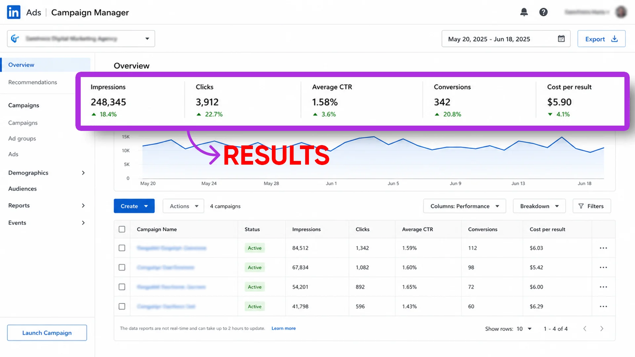
Task: Click the LinkedIn logo icon
Action: point(14,12)
